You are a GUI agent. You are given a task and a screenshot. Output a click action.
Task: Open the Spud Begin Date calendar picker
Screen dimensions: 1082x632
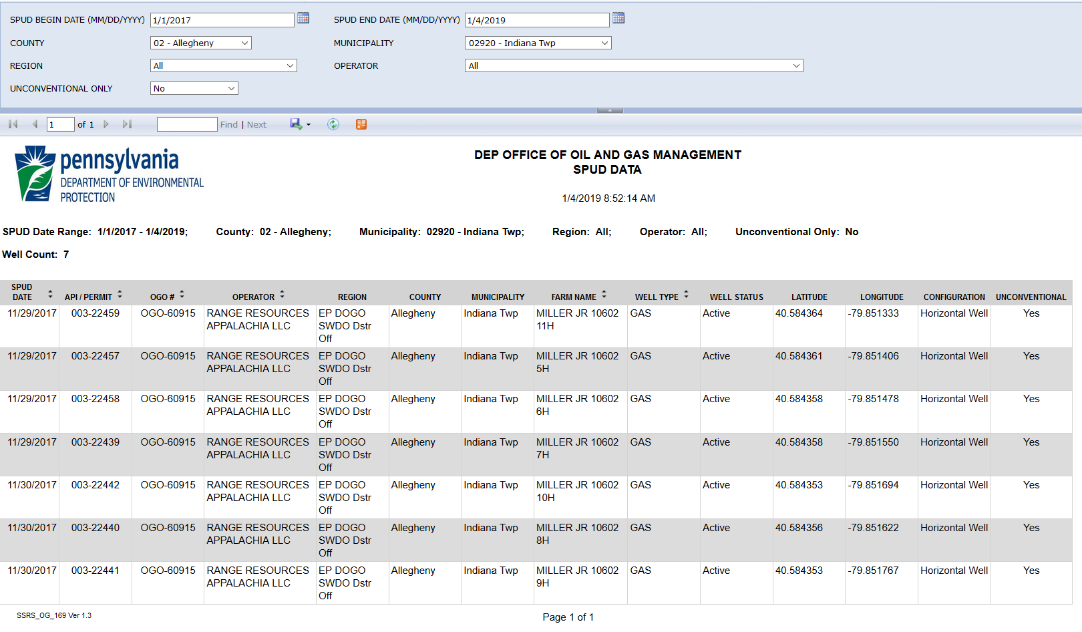click(303, 19)
